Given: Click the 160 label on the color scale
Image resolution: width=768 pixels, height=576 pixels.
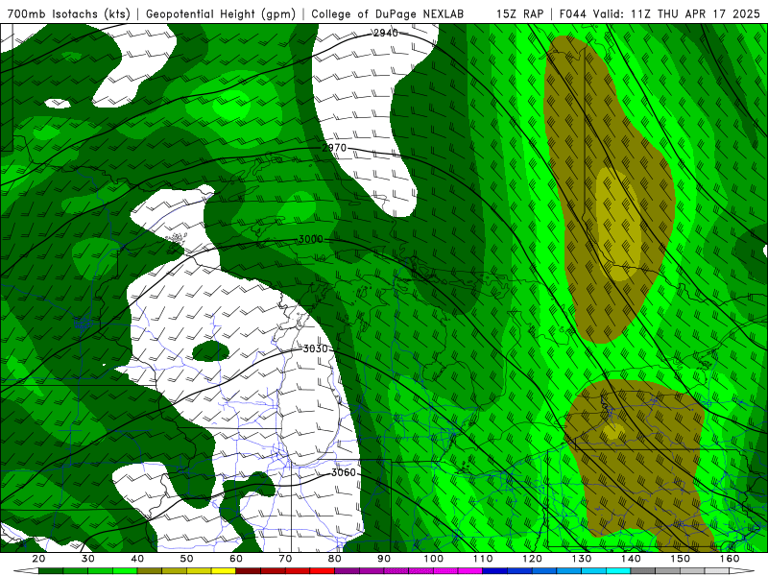Looking at the screenshot, I should 730,559.
